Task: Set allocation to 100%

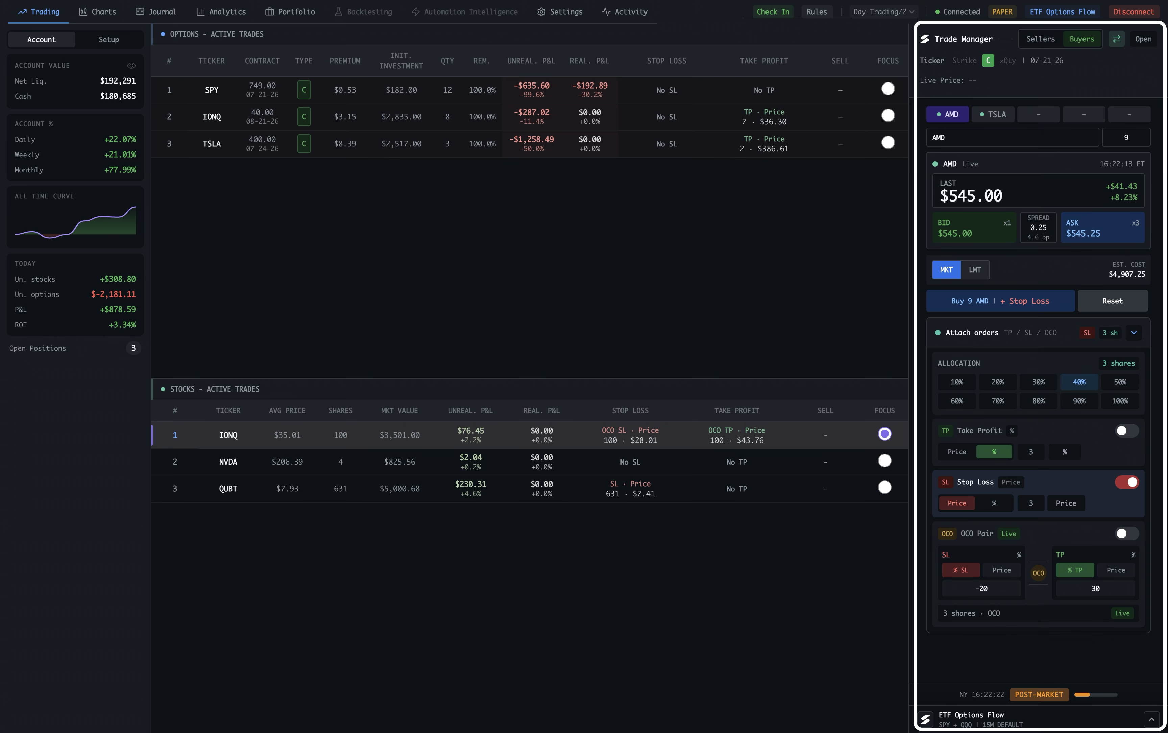Action: pyautogui.click(x=1120, y=401)
